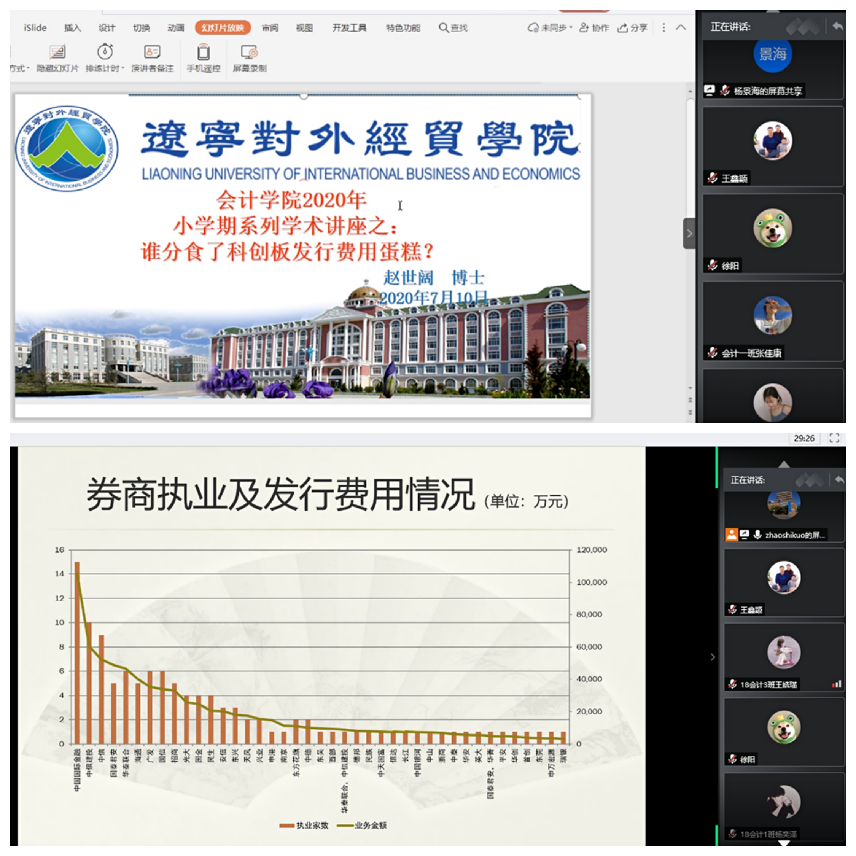Switch to the 插入 ribbon tab

73,28
